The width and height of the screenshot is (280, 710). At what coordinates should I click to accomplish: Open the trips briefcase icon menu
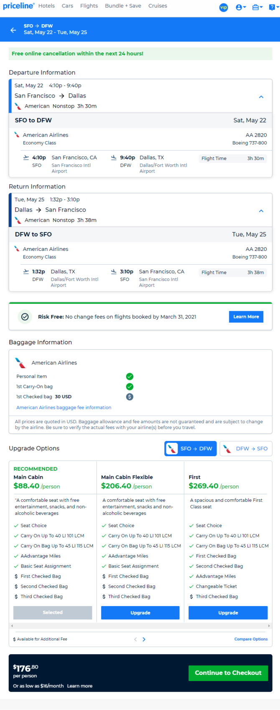pyautogui.click(x=257, y=7)
